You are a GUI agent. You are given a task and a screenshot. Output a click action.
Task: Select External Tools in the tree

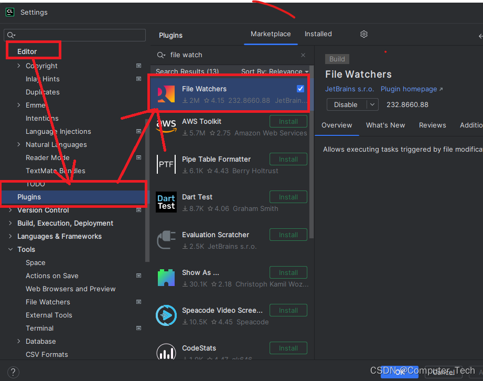[49, 315]
